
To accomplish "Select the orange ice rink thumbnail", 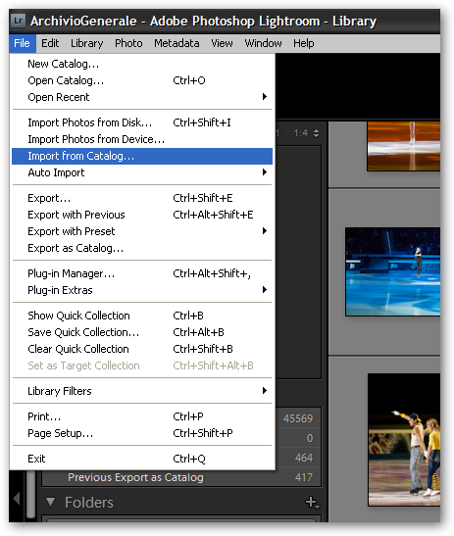I will 404,146.
